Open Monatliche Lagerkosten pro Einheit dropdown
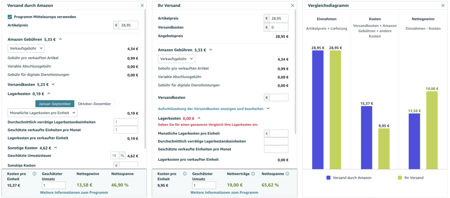Screen dimensions: 450x198 pyautogui.click(x=43, y=113)
